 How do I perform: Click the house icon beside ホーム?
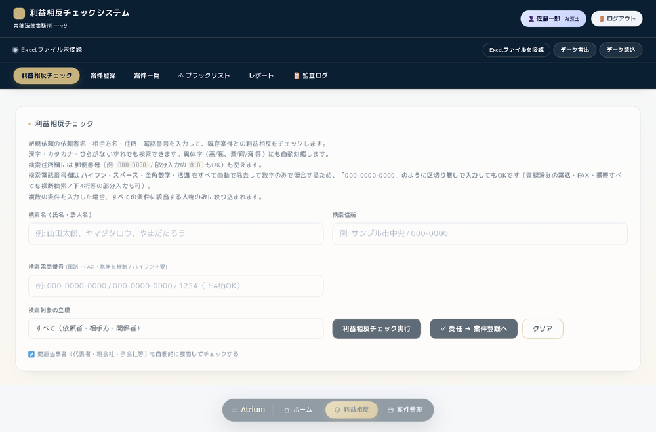point(287,410)
